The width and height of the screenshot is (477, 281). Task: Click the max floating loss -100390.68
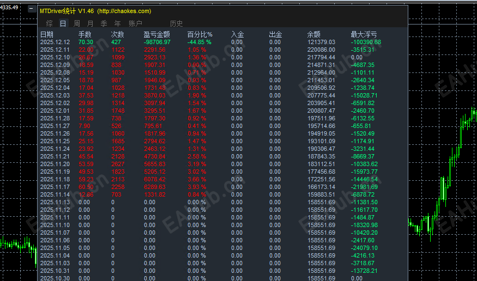point(366,42)
